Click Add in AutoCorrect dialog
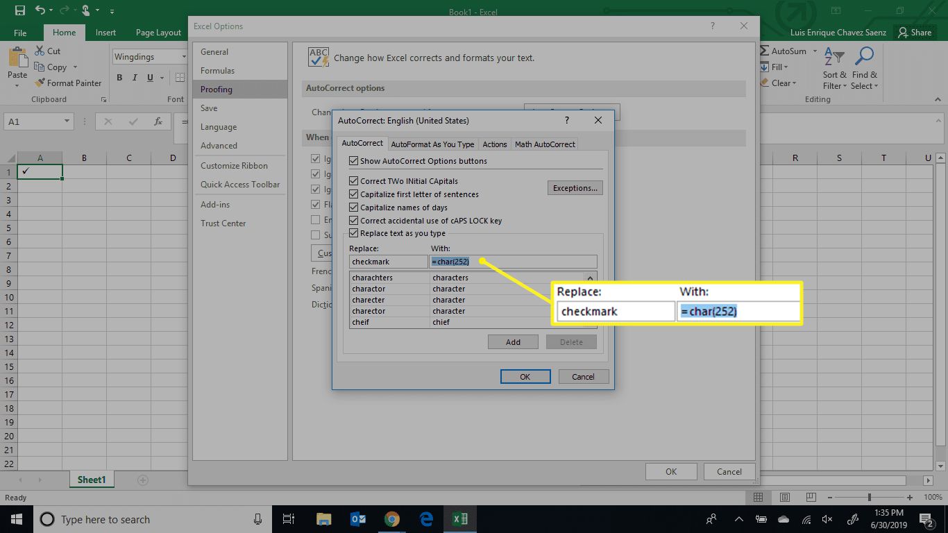 513,341
